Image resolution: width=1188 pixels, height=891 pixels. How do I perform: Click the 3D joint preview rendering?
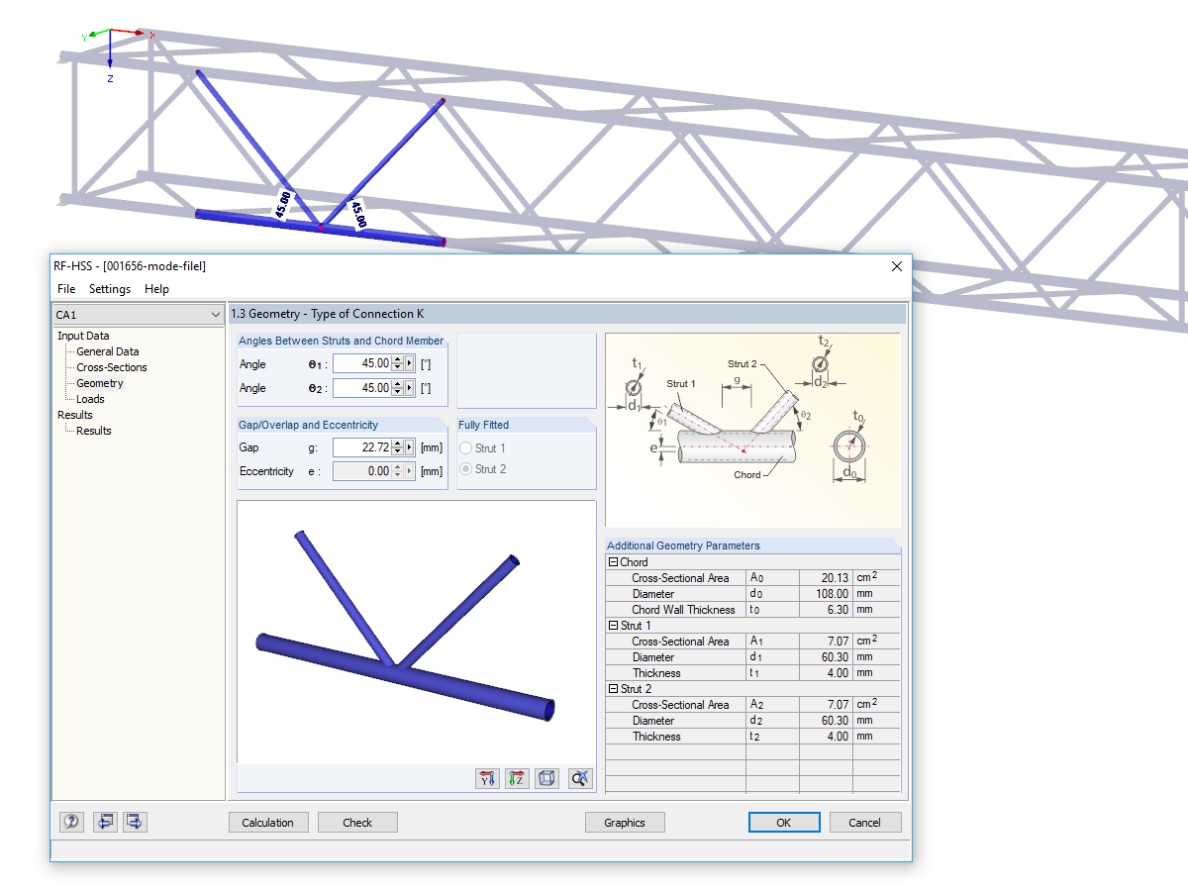coord(417,632)
